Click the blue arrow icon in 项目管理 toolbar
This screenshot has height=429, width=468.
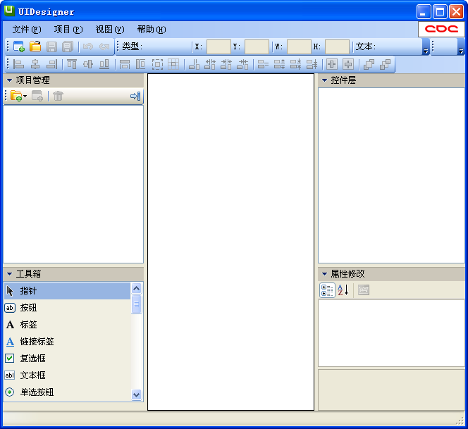point(135,96)
